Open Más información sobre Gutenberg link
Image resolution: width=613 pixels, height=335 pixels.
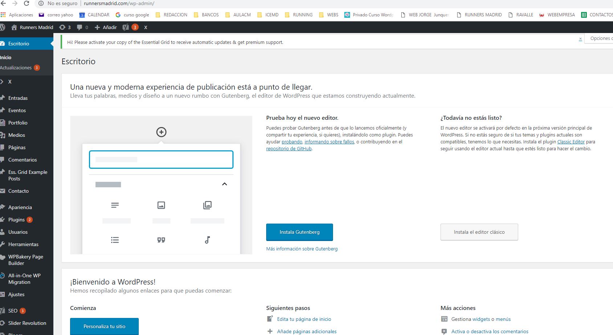tap(302, 249)
